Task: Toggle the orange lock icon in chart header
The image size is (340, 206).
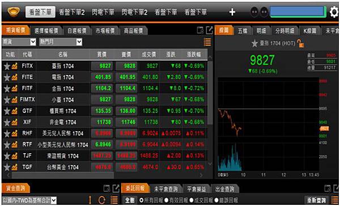Action: click(x=300, y=44)
